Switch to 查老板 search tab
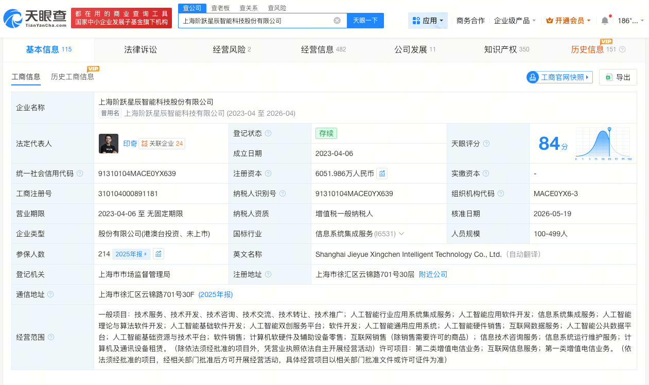Image resolution: width=649 pixels, height=385 pixels. [220, 8]
